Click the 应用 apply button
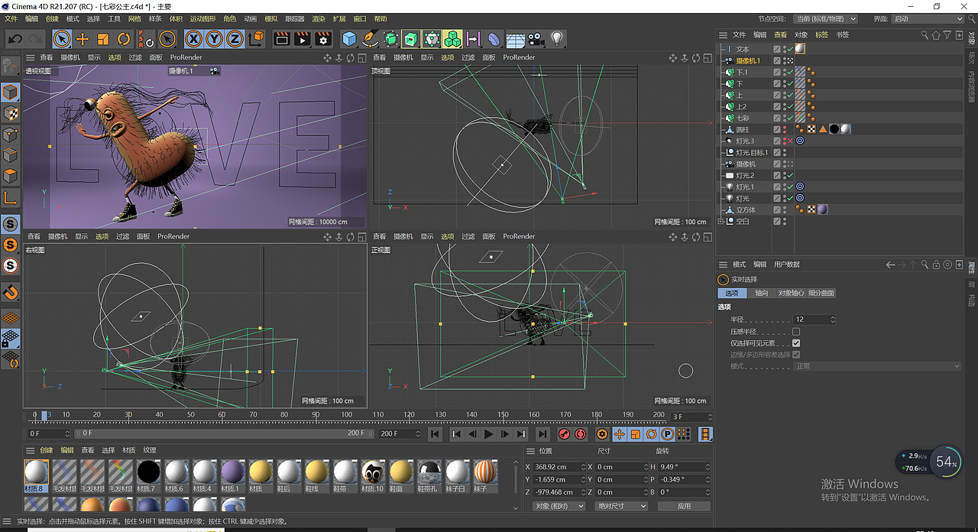 [x=684, y=506]
